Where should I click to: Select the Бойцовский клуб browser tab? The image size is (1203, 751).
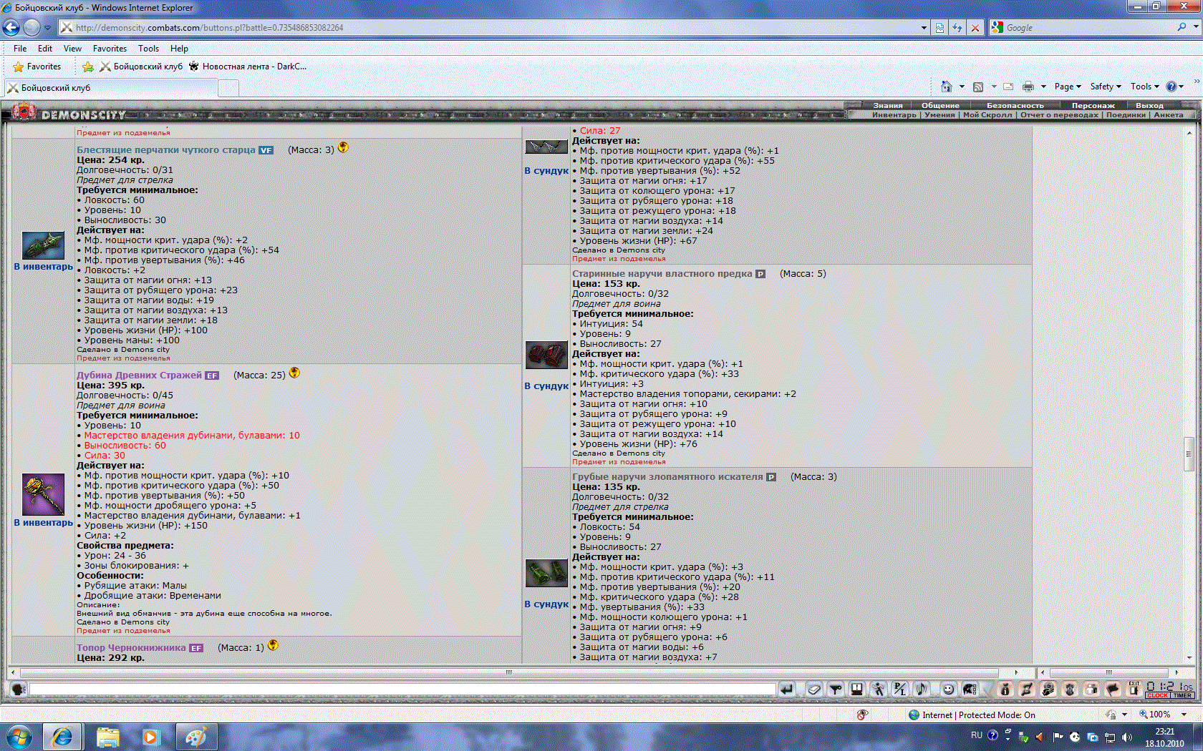tap(111, 88)
